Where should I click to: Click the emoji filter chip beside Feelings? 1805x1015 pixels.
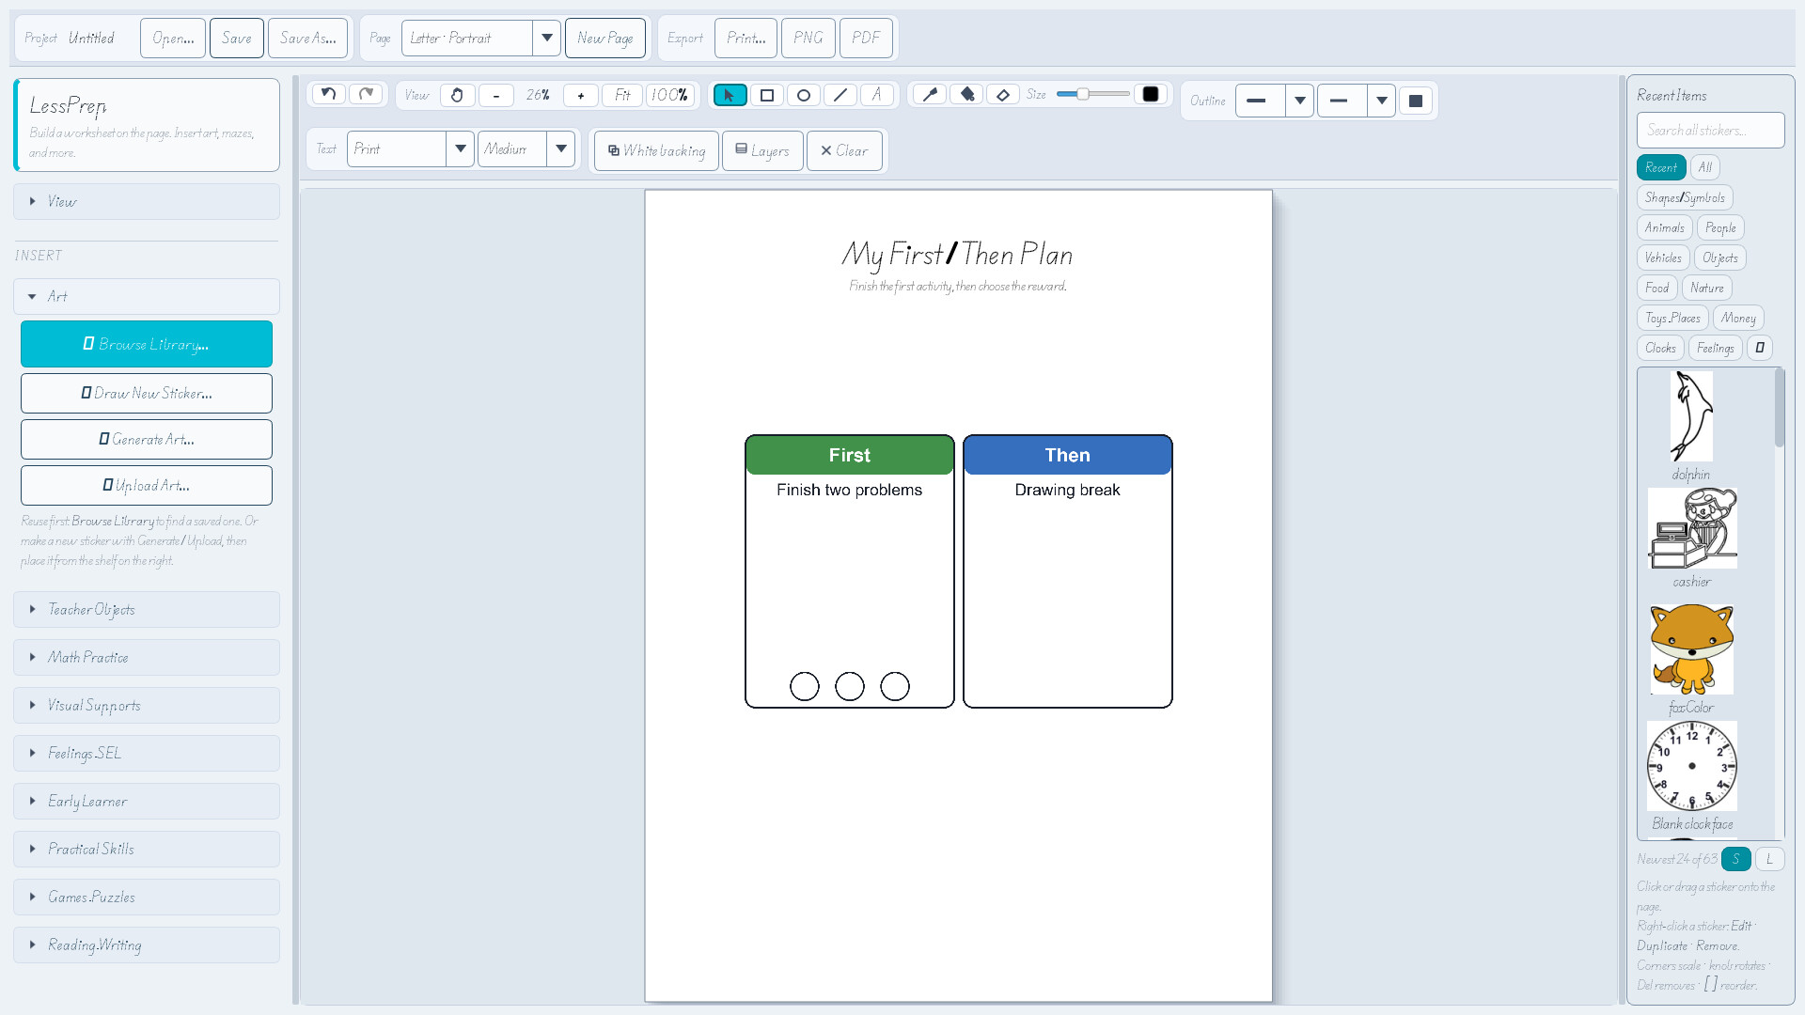click(x=1760, y=348)
